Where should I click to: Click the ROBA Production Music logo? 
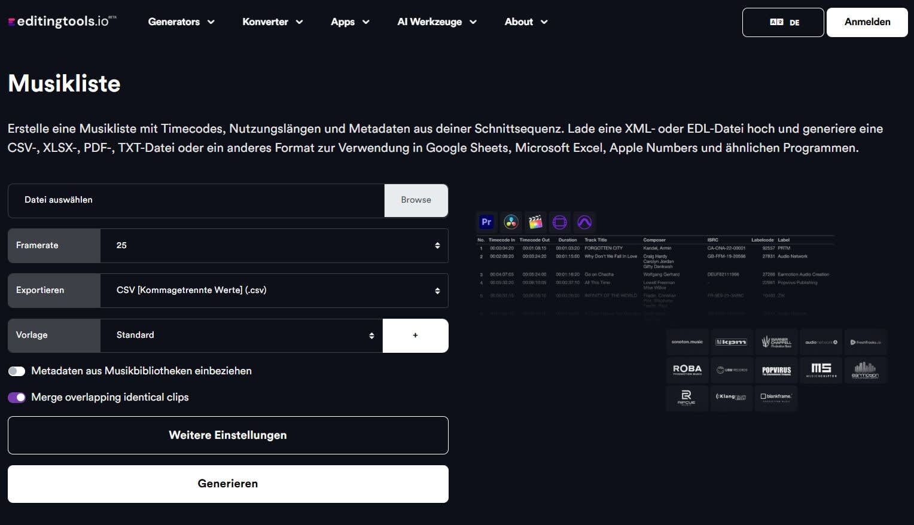(687, 370)
